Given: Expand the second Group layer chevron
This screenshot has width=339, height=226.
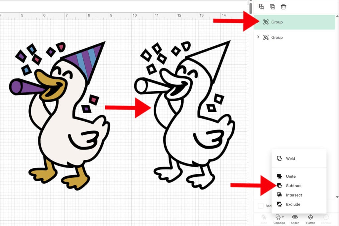Looking at the screenshot, I should pos(258,37).
